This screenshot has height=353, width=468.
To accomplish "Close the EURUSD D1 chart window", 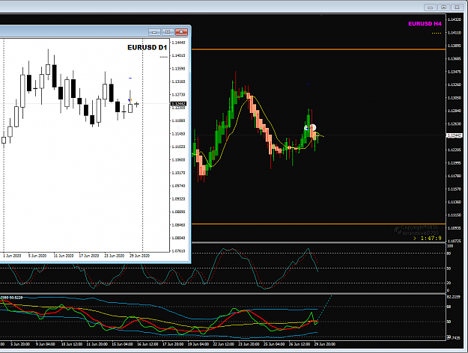I will pyautogui.click(x=181, y=32).
